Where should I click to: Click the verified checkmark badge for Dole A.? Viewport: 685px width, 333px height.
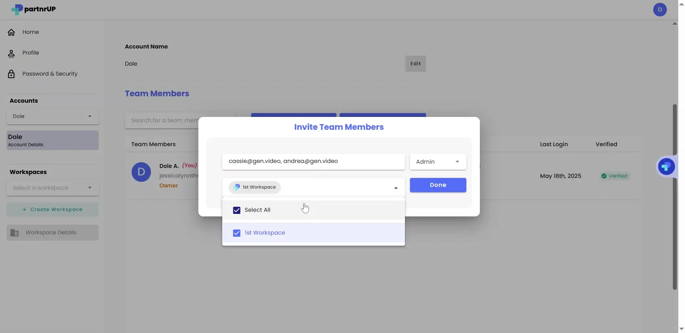click(x=604, y=176)
